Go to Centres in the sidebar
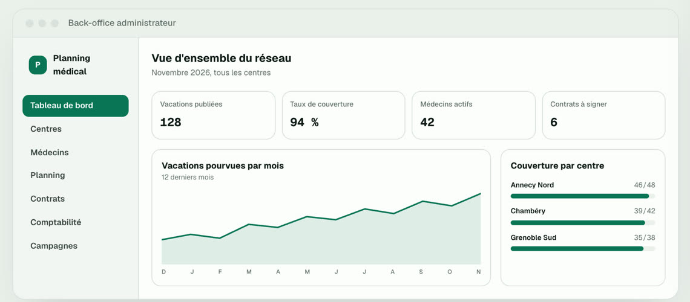690x302 pixels. [x=46, y=129]
